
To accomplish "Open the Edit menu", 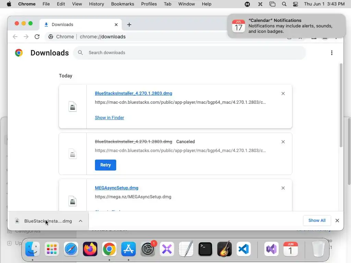I will point(61,4).
